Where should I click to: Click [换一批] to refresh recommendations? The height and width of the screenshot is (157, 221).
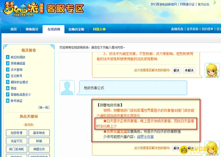(44, 108)
